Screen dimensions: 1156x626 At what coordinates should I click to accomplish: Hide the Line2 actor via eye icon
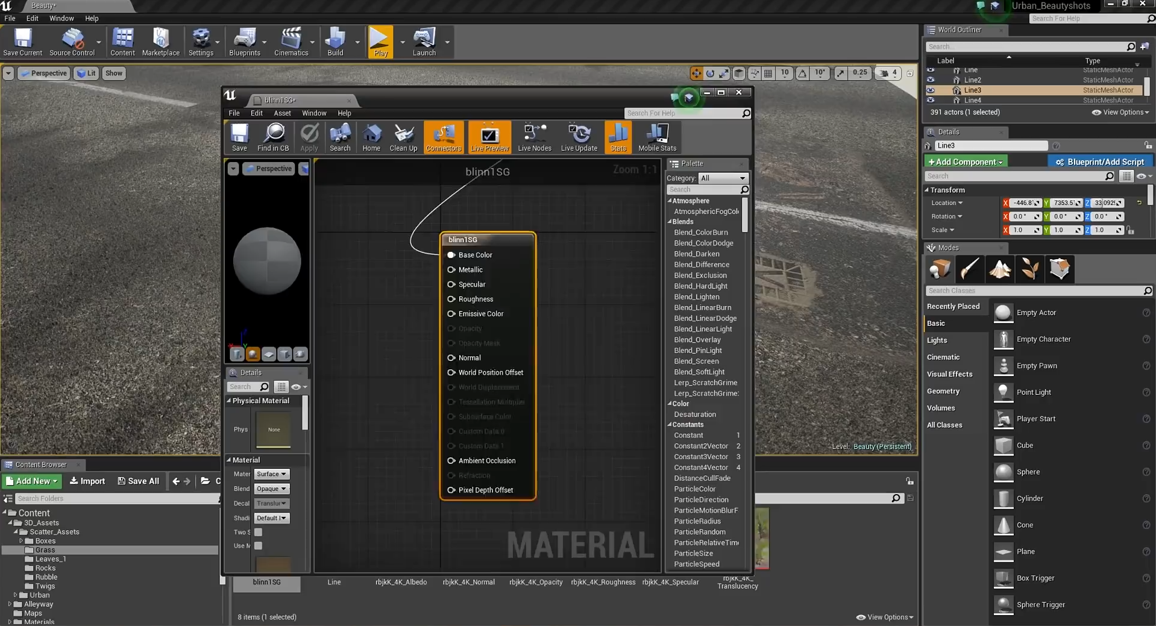931,80
